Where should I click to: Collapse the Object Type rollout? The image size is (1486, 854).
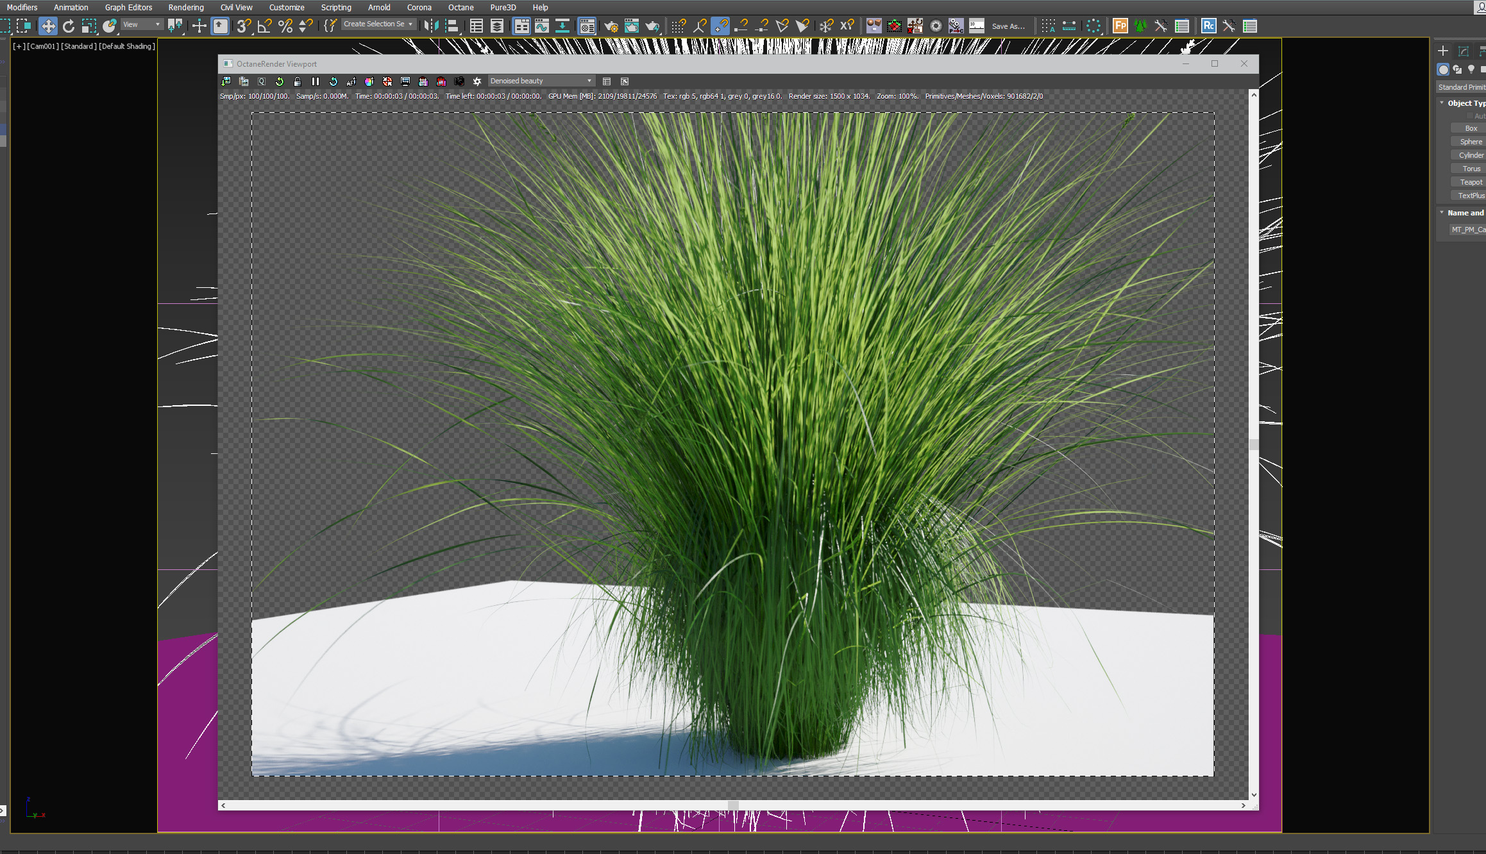click(1442, 103)
